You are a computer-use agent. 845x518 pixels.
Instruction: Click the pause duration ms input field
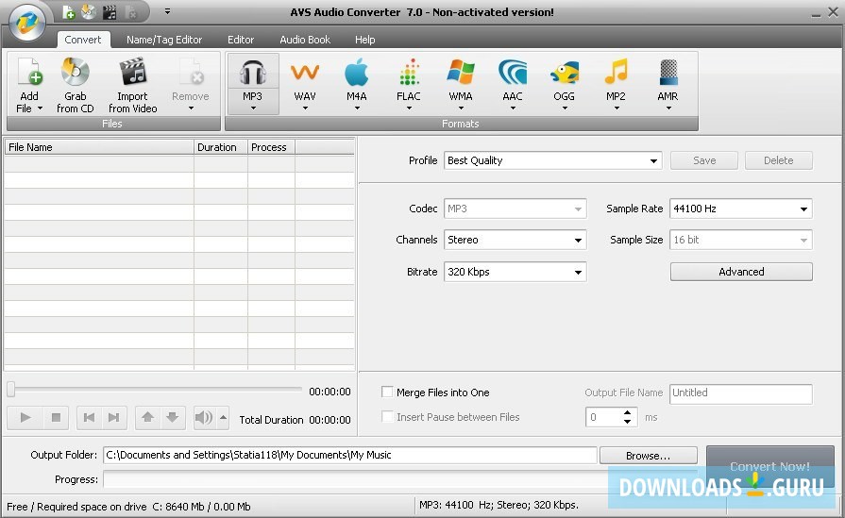click(603, 417)
